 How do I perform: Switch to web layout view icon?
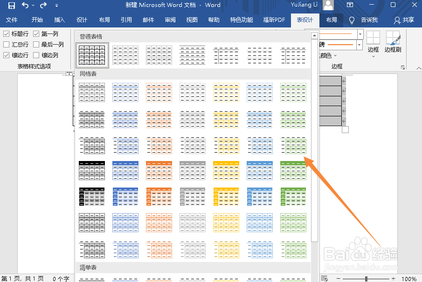pos(325,278)
